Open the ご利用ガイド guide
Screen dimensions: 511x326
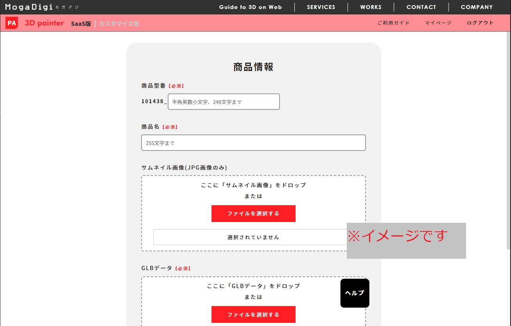point(394,23)
